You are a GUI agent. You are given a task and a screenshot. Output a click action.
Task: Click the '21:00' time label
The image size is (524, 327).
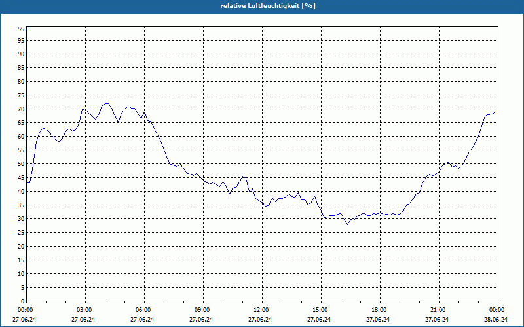point(438,310)
